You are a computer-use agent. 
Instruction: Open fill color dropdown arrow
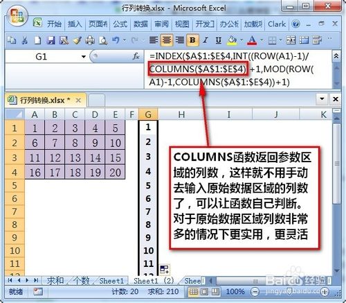tap(242, 40)
